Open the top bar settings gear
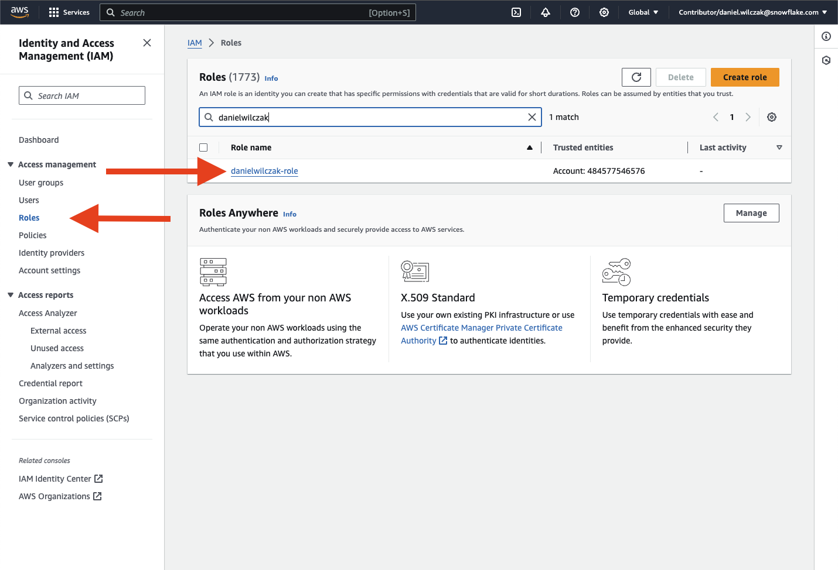Viewport: 838px width, 570px height. click(604, 12)
